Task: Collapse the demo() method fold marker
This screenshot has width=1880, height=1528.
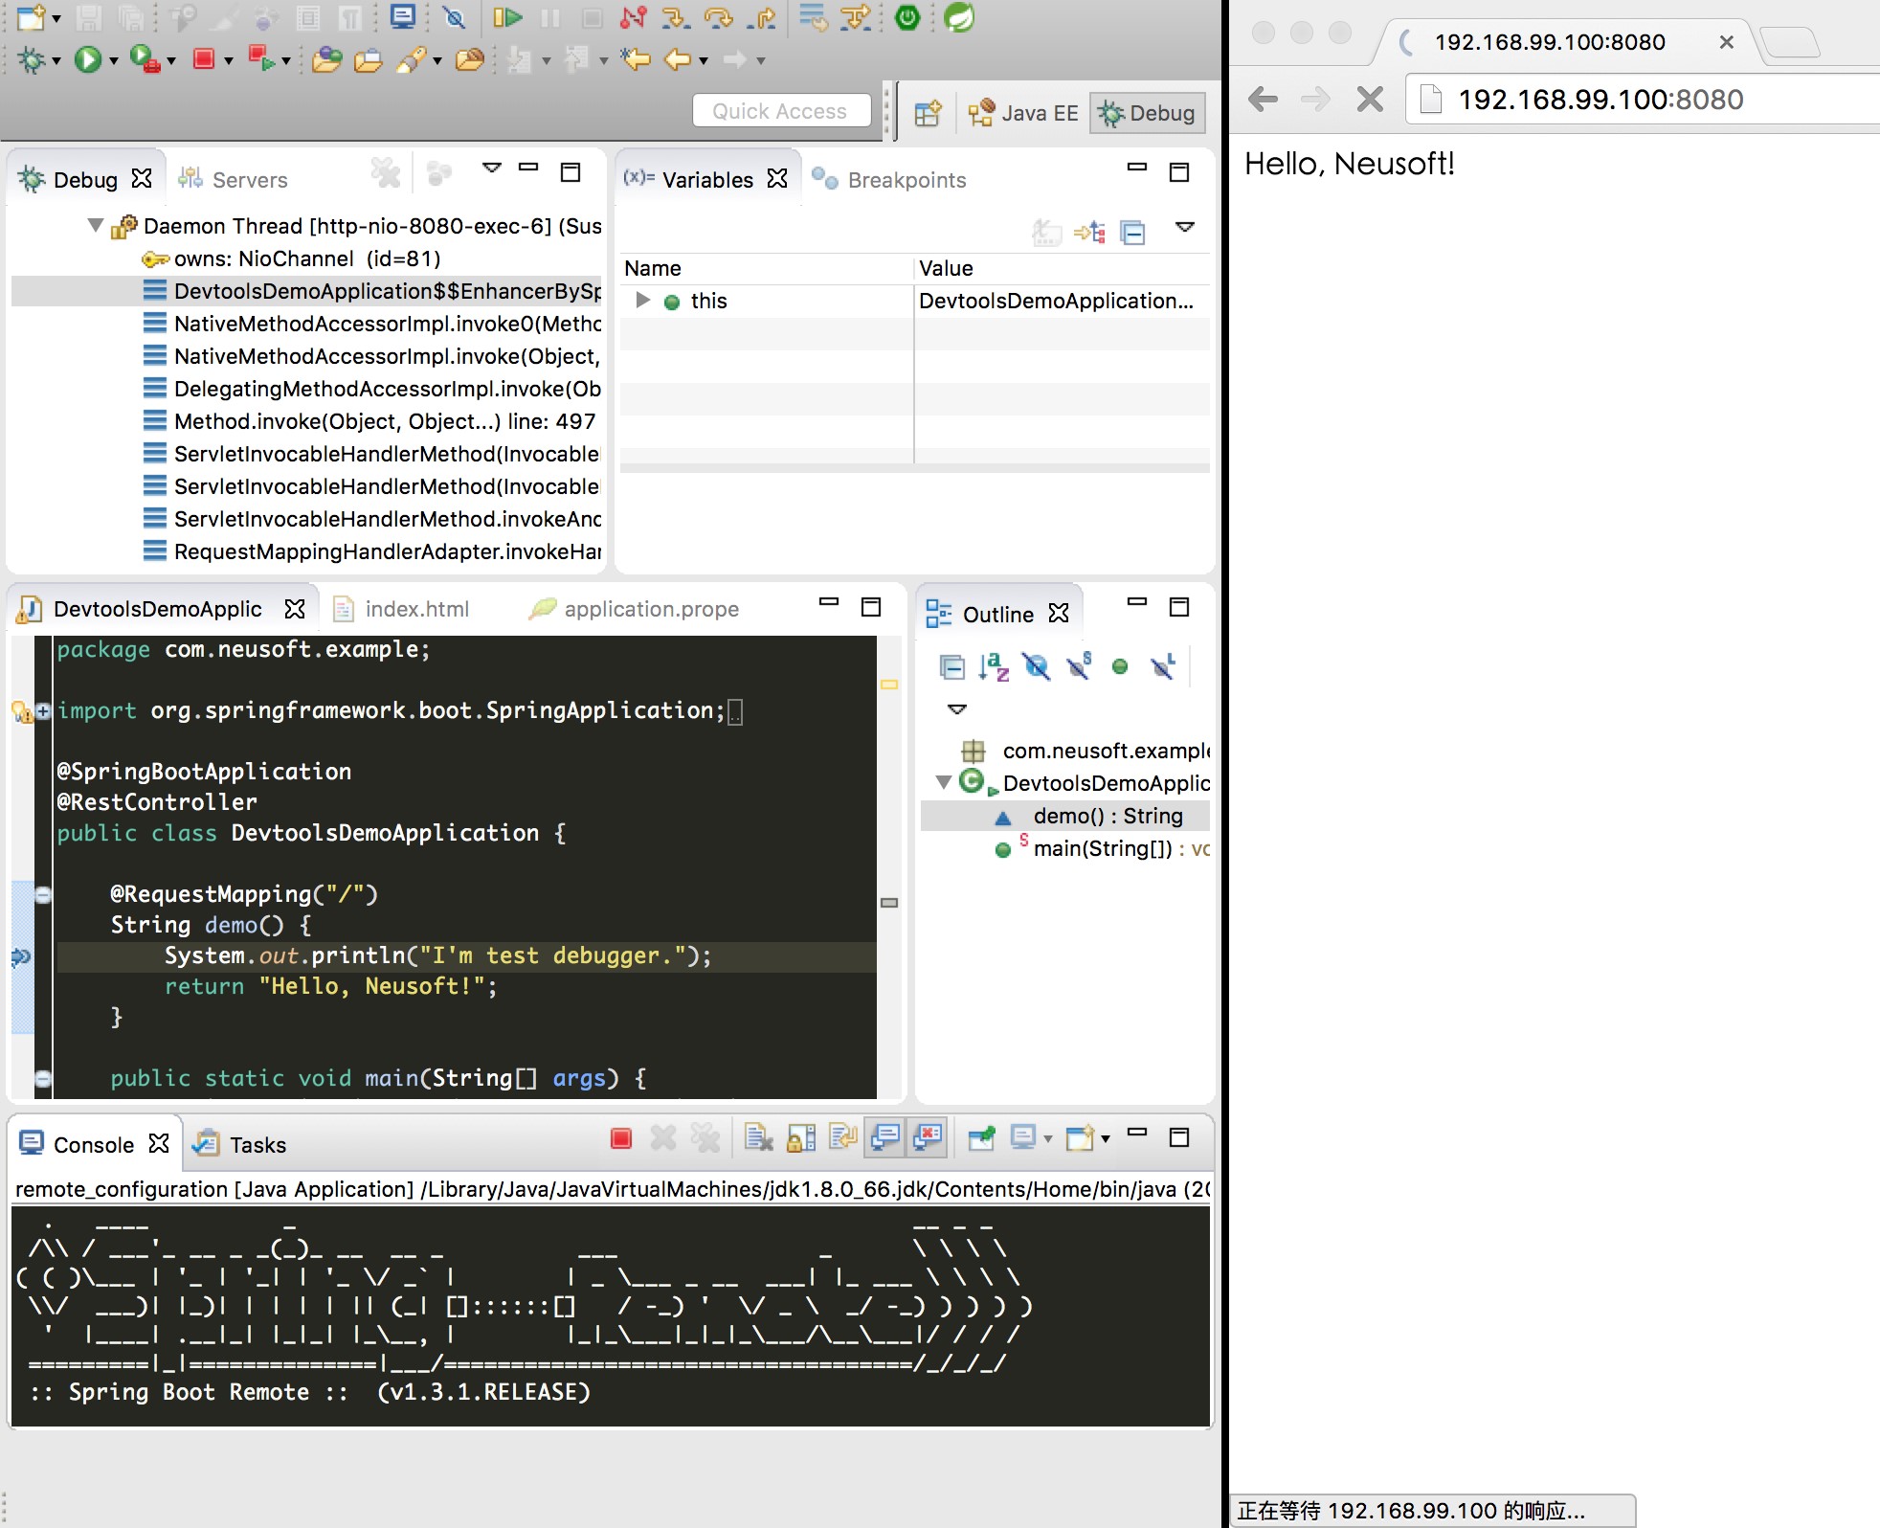Action: point(43,894)
